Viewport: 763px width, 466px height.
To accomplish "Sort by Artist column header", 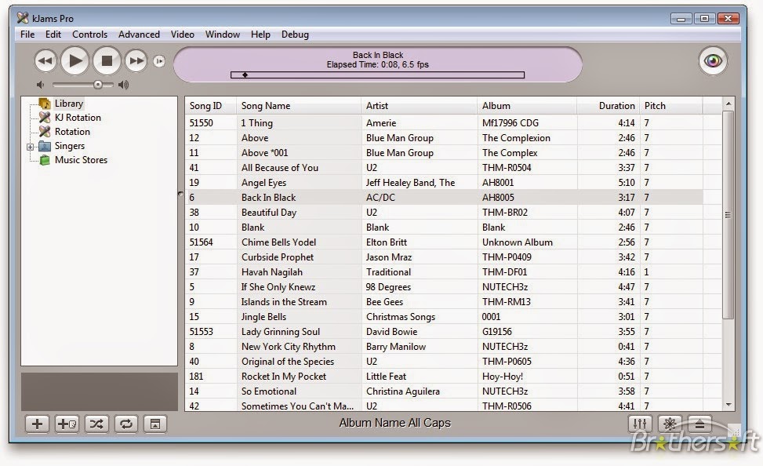I will (419, 106).
